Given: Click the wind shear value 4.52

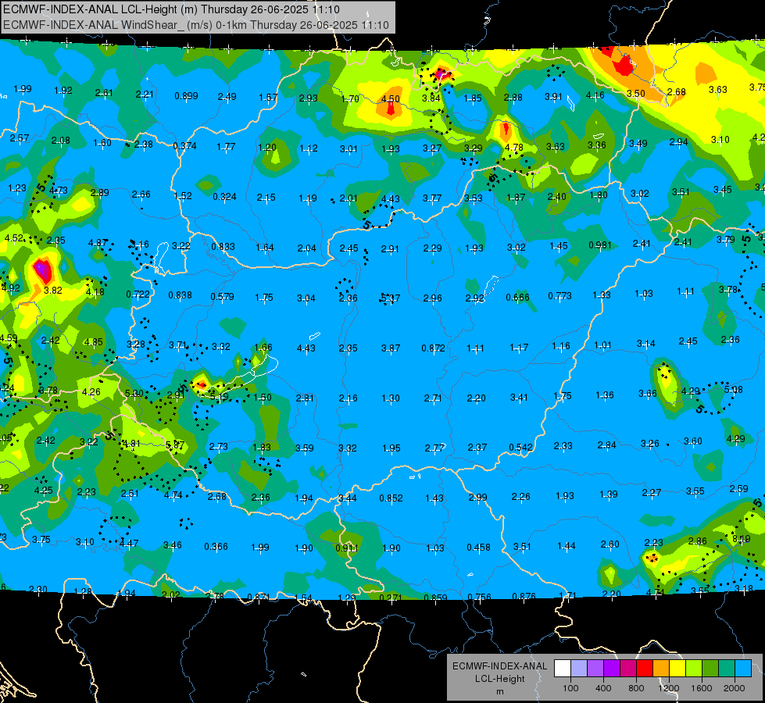Looking at the screenshot, I should click(x=13, y=237).
